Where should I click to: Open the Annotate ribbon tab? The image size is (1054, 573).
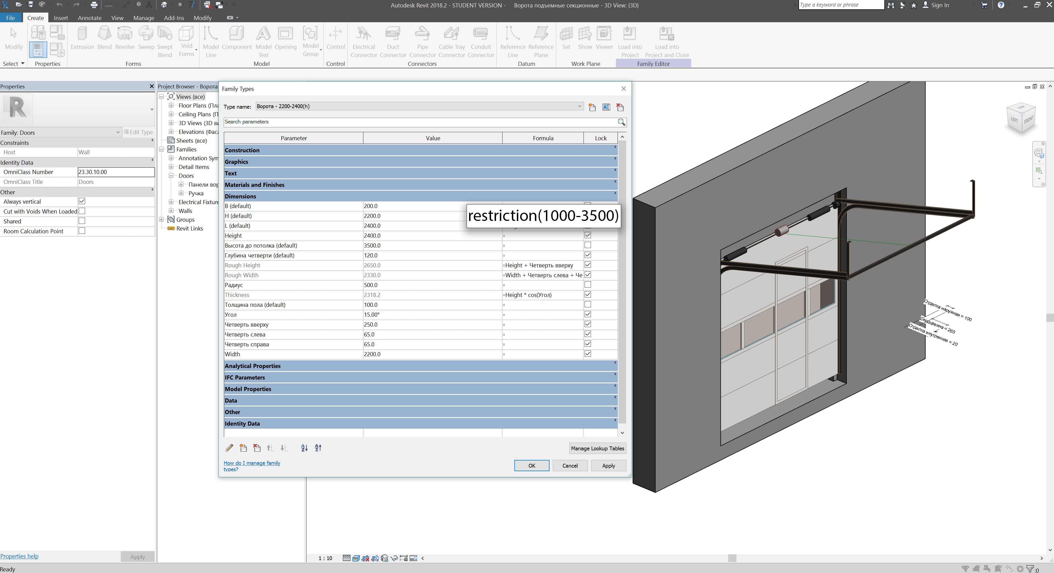coord(89,18)
